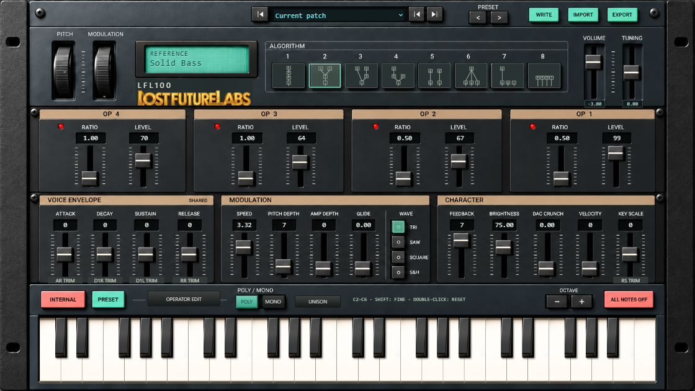
Task: Hit ALL NOTES OFF
Action: pos(629,300)
